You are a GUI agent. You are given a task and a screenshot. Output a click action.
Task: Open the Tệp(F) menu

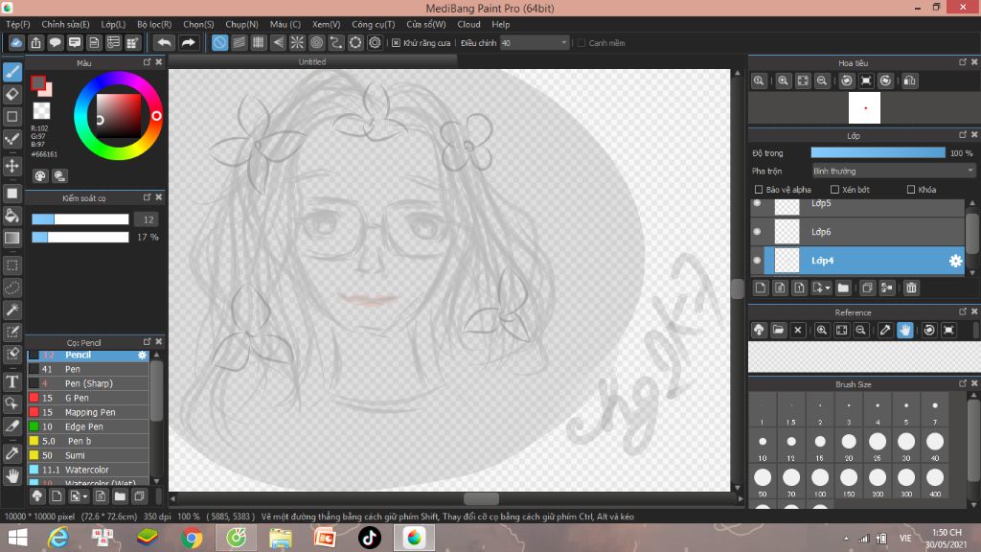tap(18, 24)
